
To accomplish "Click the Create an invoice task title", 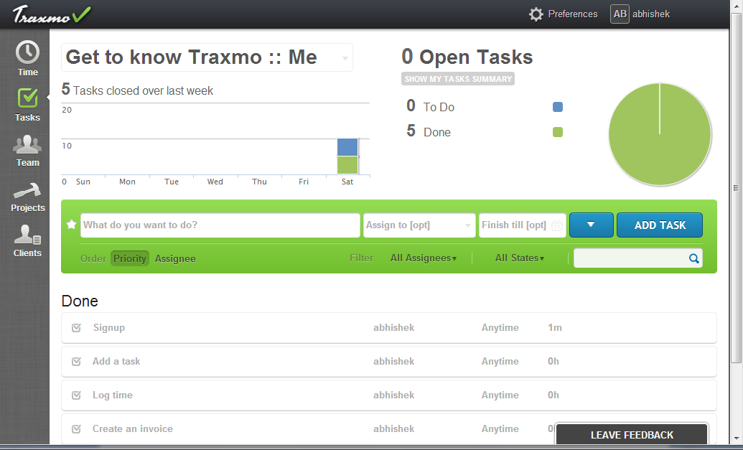I will (133, 428).
